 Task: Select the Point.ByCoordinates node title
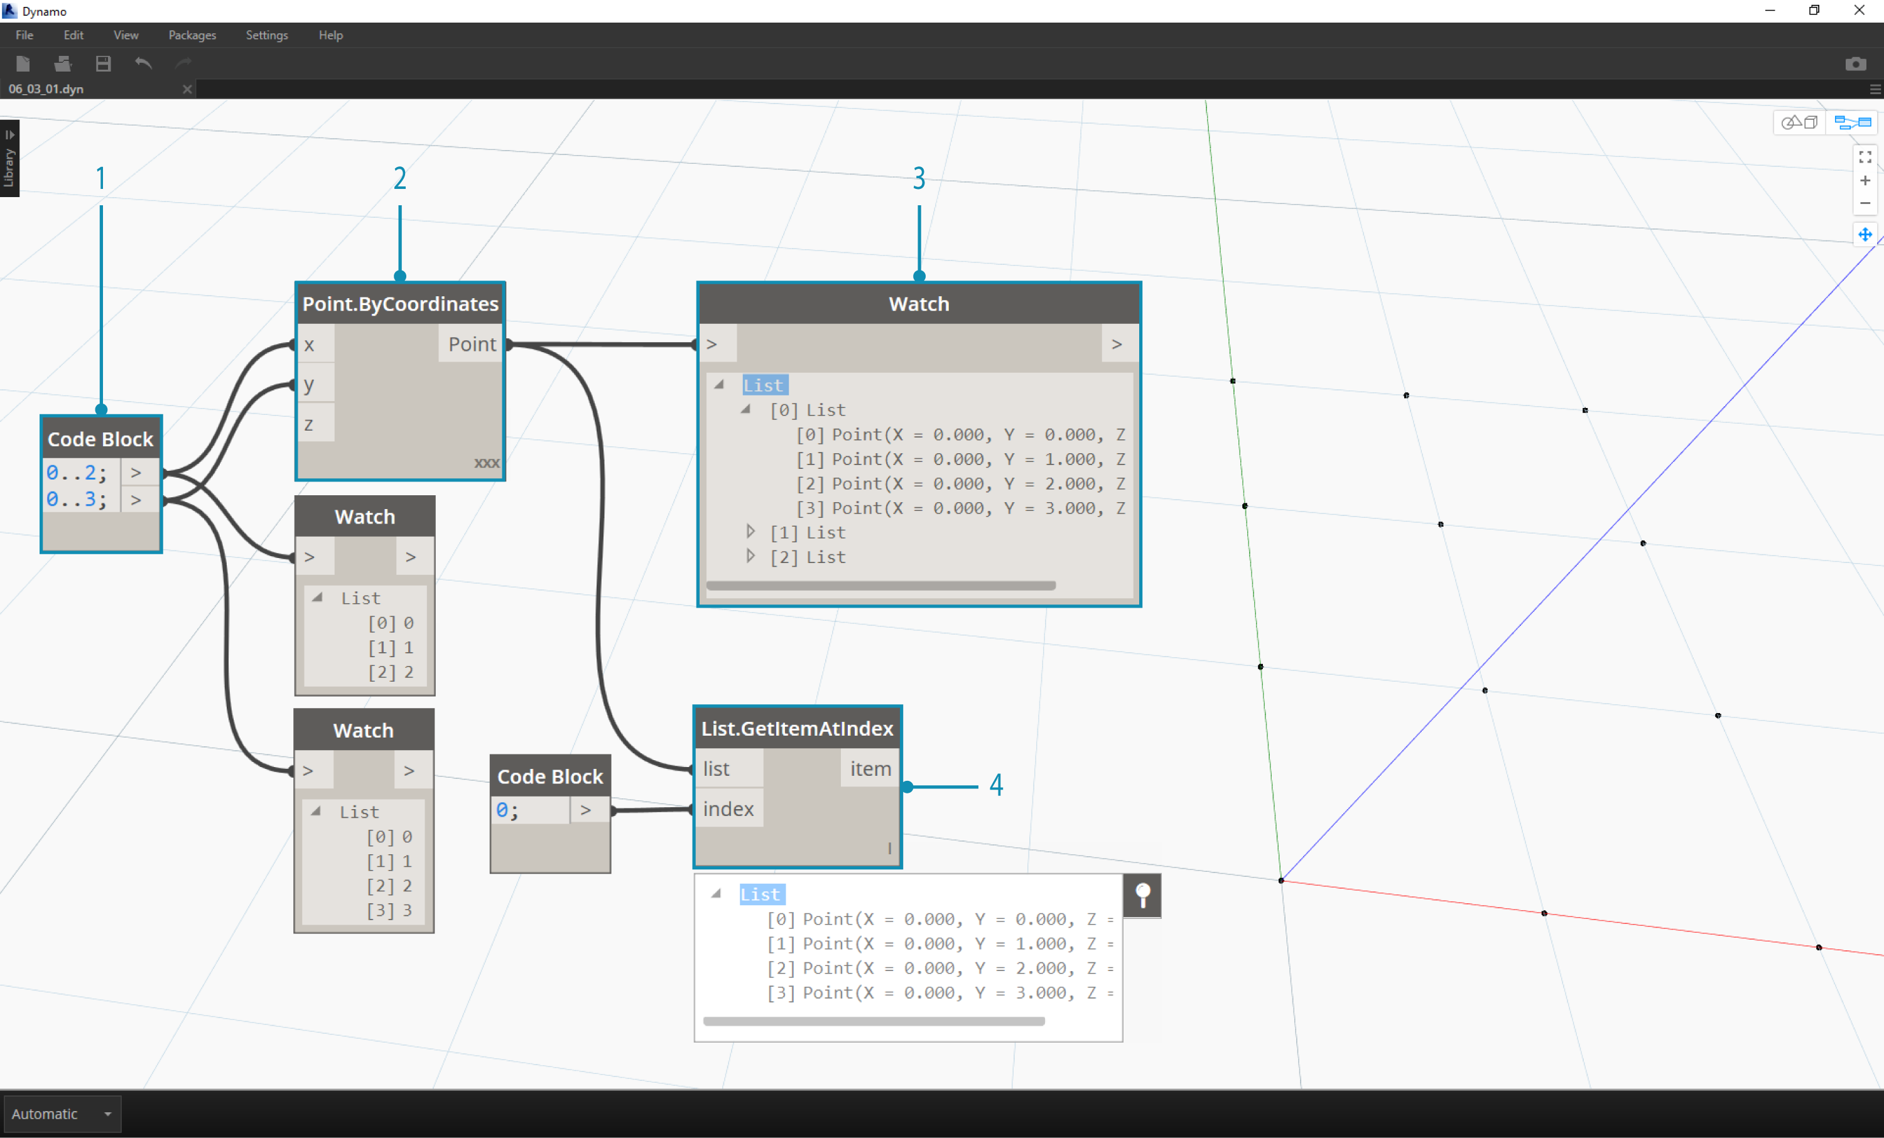coord(400,303)
